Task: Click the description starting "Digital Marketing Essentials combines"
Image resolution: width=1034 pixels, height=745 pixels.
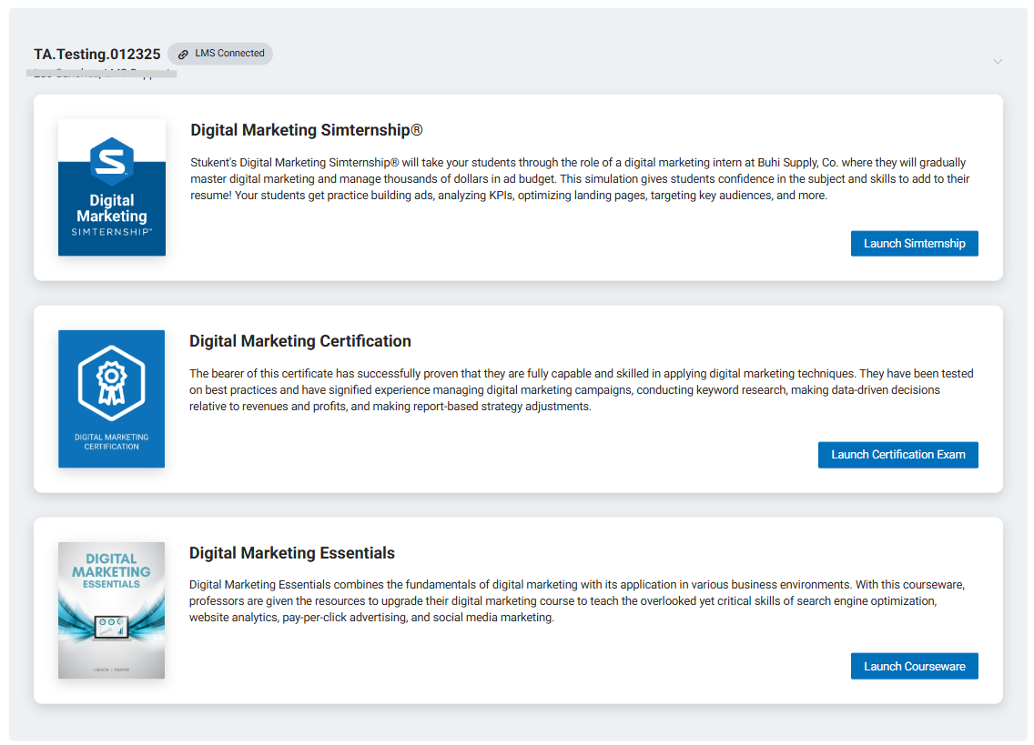Action: [577, 600]
